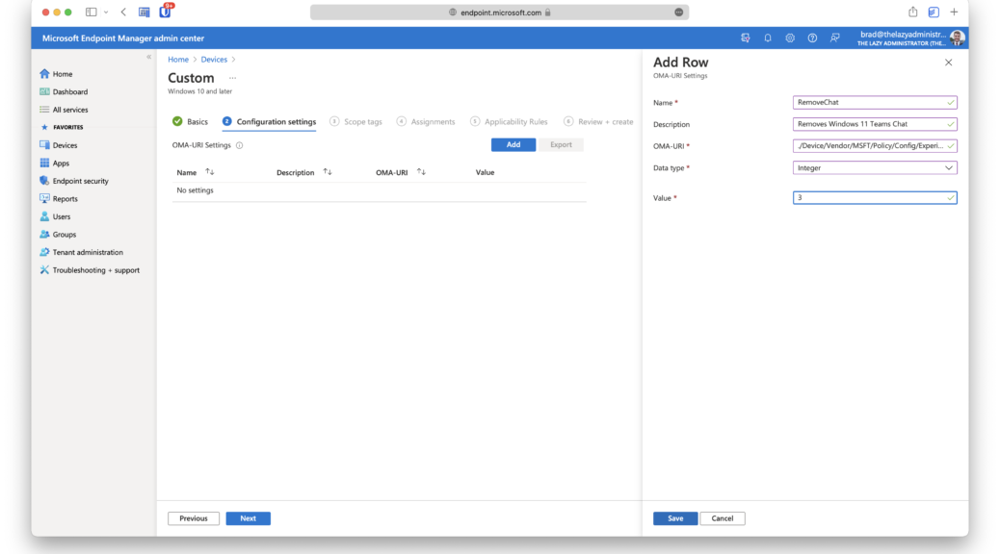Viewport: 1000px width, 554px height.
Task: Open the directory + subscription icon
Action: pos(746,38)
